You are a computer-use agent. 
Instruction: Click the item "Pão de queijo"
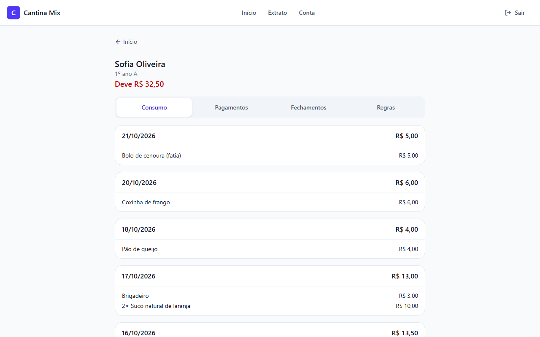(x=140, y=249)
